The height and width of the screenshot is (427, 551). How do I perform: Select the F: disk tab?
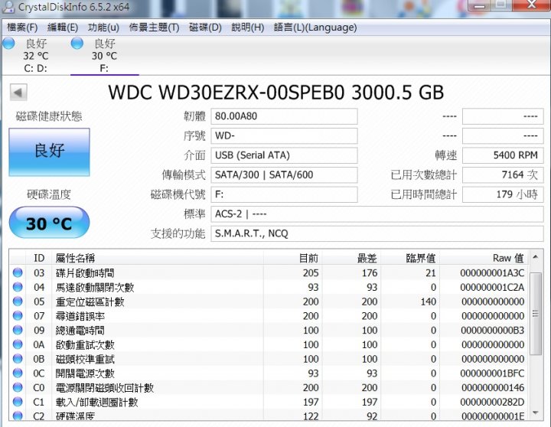104,56
